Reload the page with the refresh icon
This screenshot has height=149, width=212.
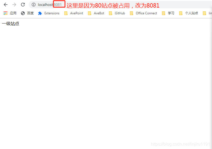23,5
